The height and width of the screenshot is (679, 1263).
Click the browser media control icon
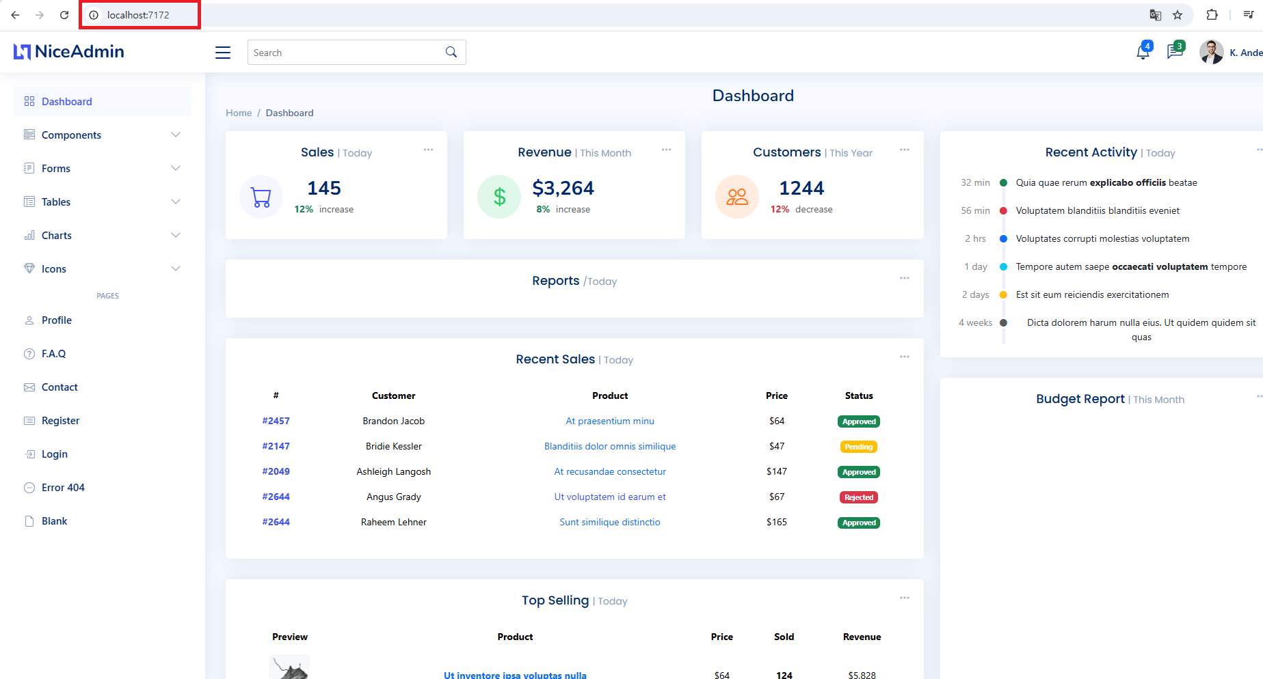click(x=1248, y=15)
